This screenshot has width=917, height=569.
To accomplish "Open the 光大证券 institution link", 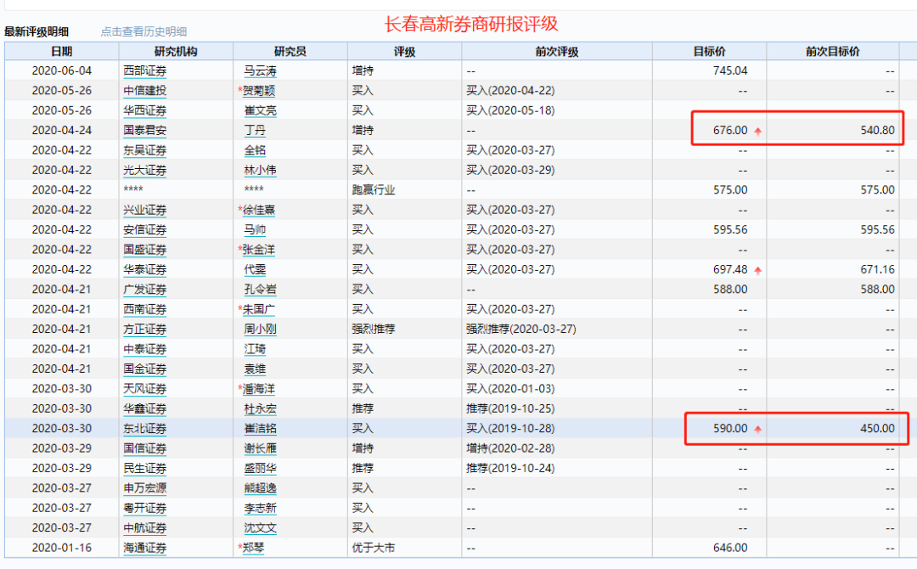I will pos(145,170).
